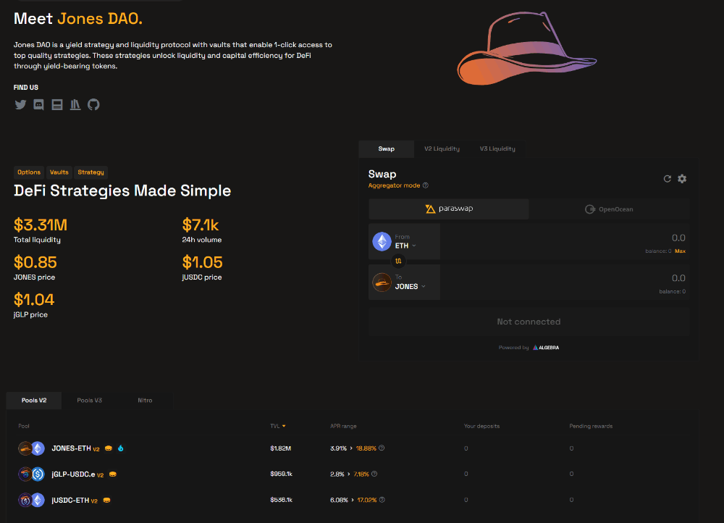The image size is (724, 523).
Task: Select OpenOcean aggregator
Action: [609, 209]
